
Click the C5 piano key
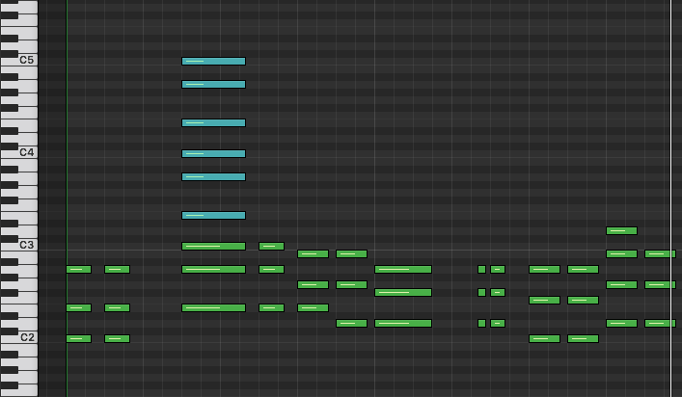coord(18,60)
